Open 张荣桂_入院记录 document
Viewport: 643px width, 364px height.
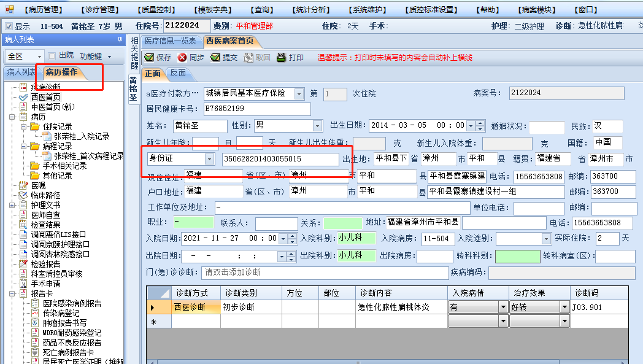tap(82, 136)
